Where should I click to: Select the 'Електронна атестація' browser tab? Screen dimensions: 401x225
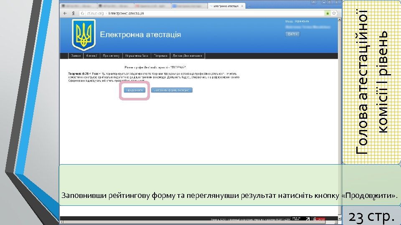tap(226, 6)
